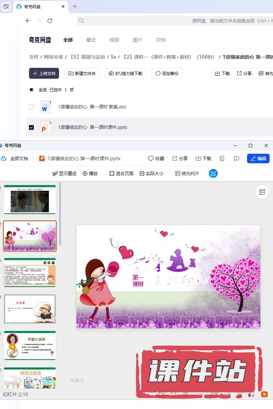Click the floating PDF convert icon beside the slide

point(262,192)
